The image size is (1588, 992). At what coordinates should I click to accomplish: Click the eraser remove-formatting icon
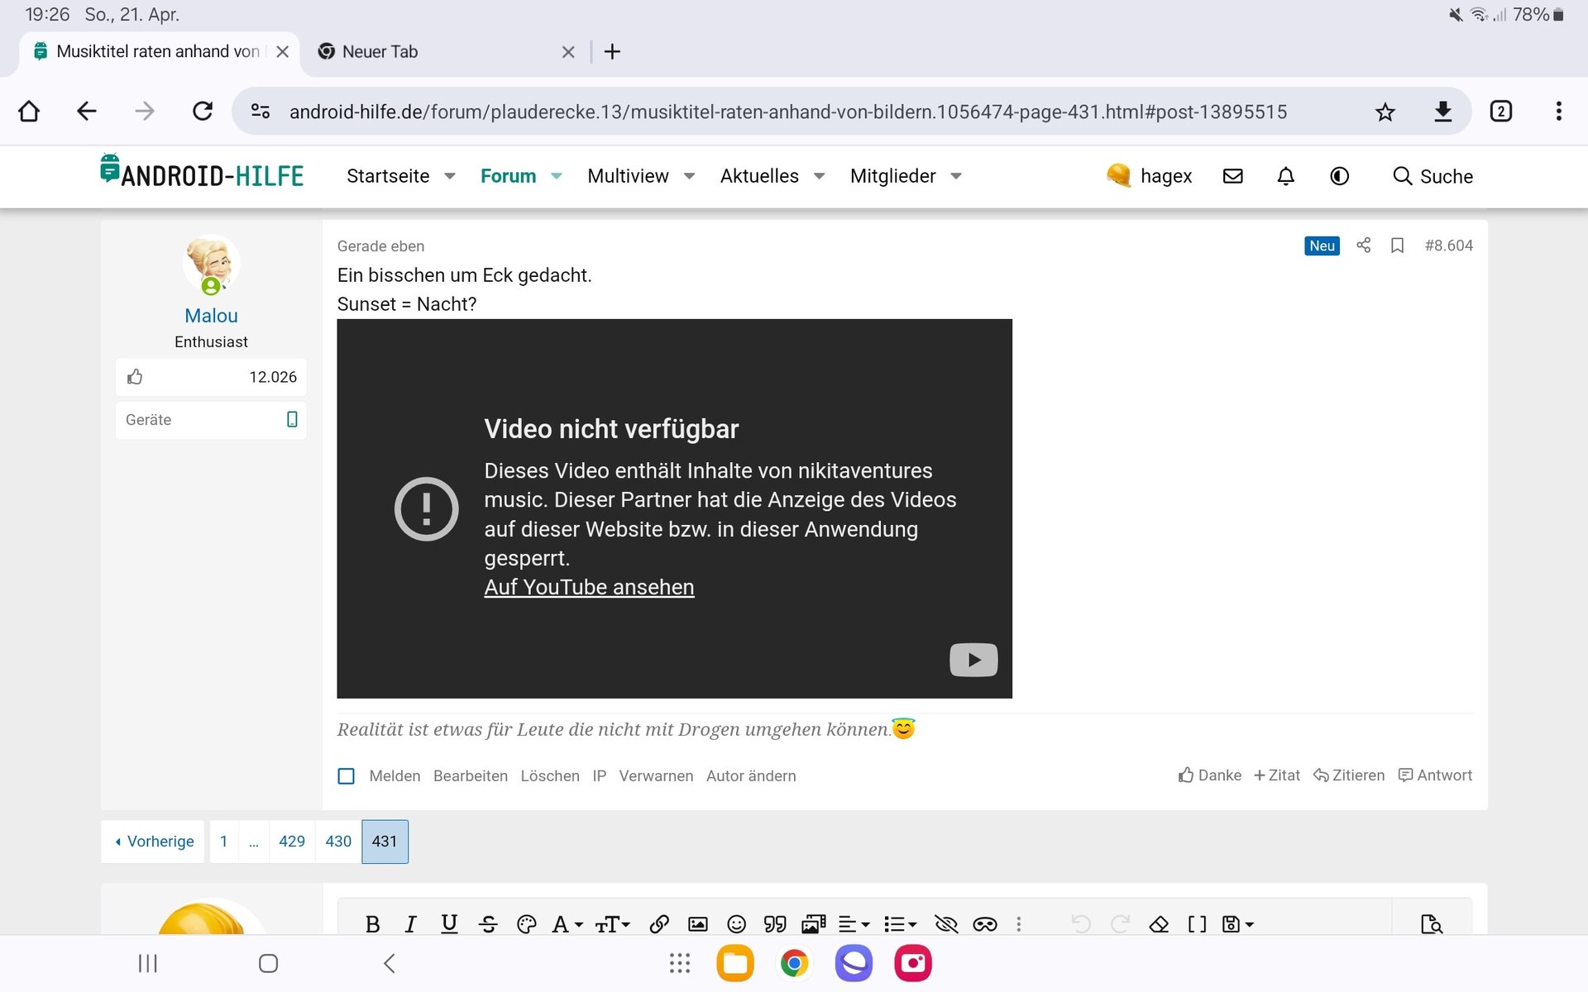[x=1159, y=923]
